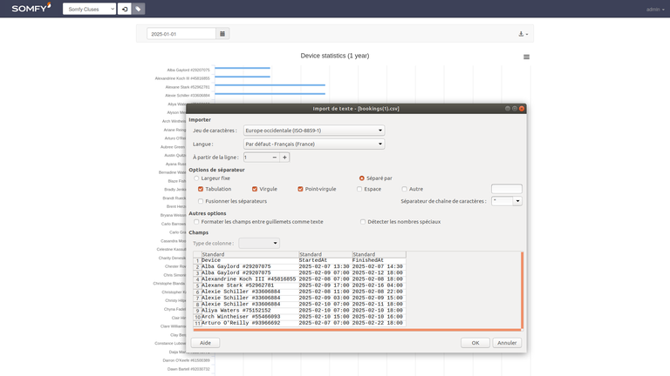Open the Langue dropdown
The image size is (670, 376).
tap(314, 144)
